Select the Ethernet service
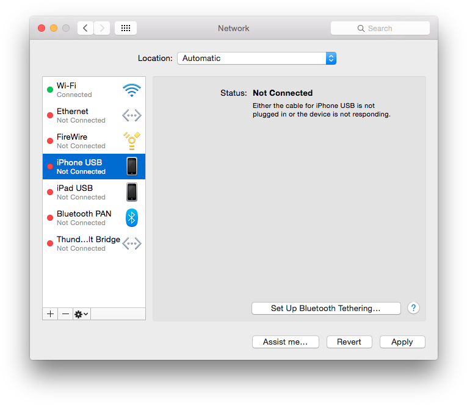The height and width of the screenshot is (405, 467). [x=94, y=115]
